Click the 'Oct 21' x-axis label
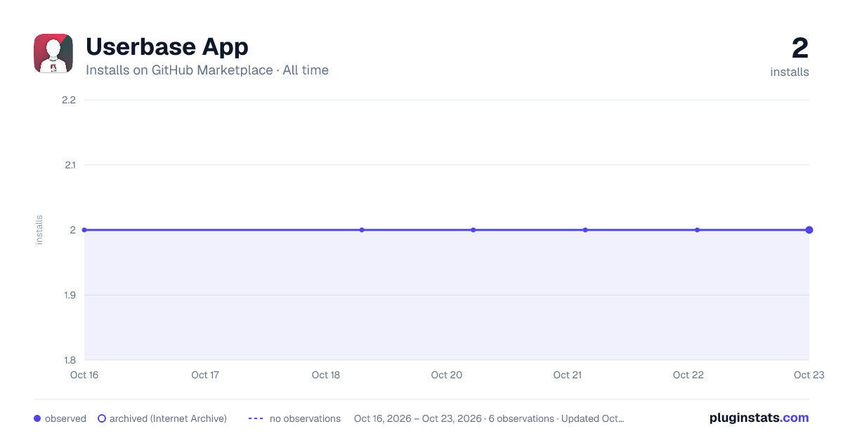 568,375
